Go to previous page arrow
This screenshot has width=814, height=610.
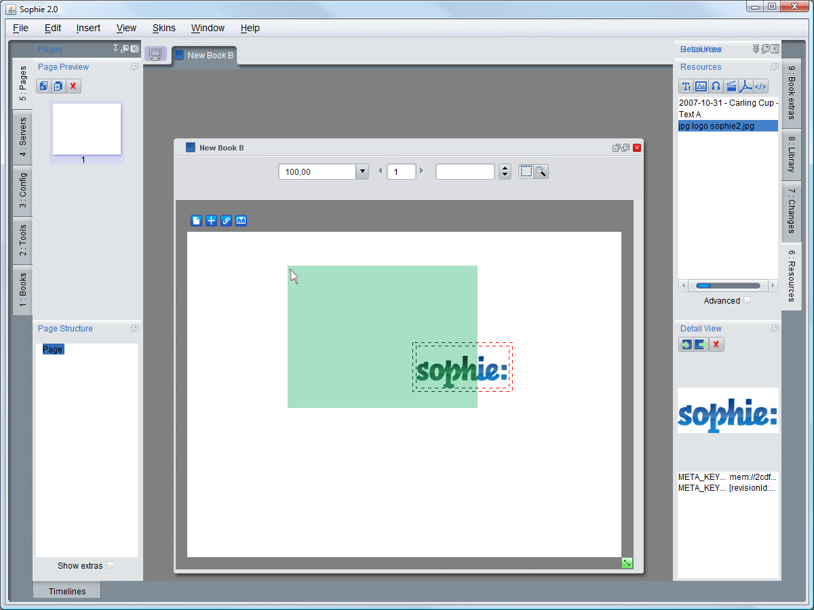pyautogui.click(x=380, y=171)
